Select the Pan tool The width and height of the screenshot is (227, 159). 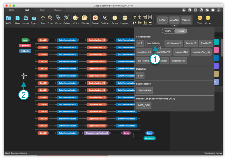43,18
